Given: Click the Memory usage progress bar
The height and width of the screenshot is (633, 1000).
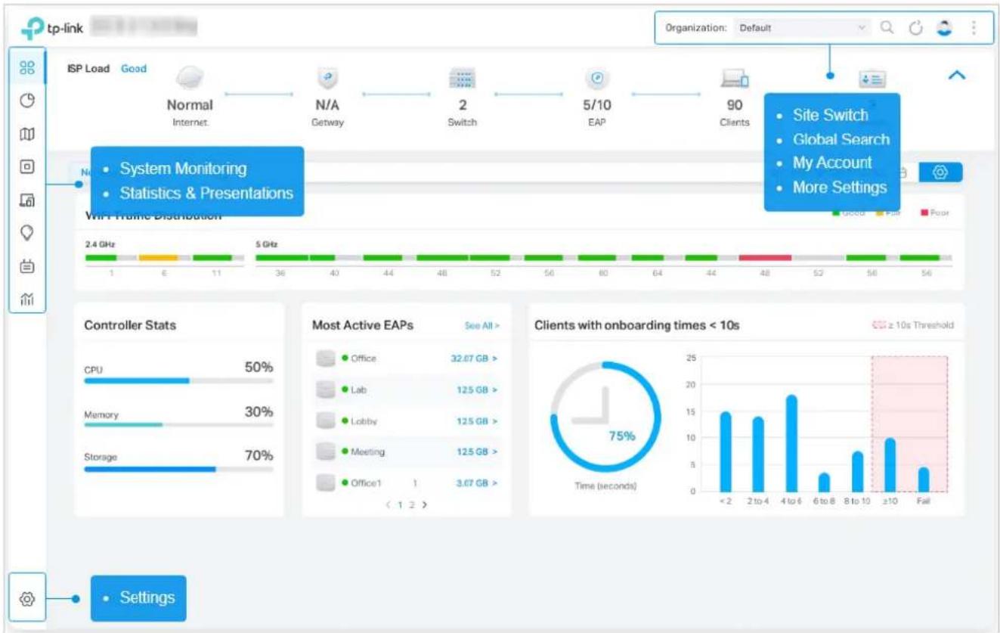Looking at the screenshot, I should [x=178, y=425].
